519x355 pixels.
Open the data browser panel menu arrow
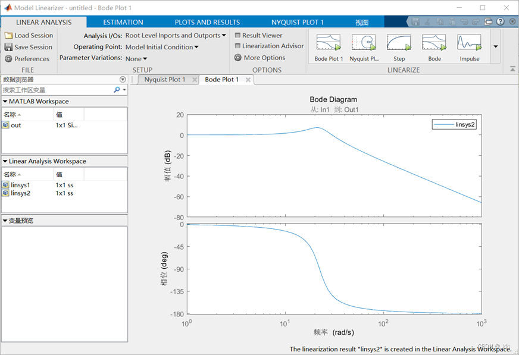coord(123,79)
